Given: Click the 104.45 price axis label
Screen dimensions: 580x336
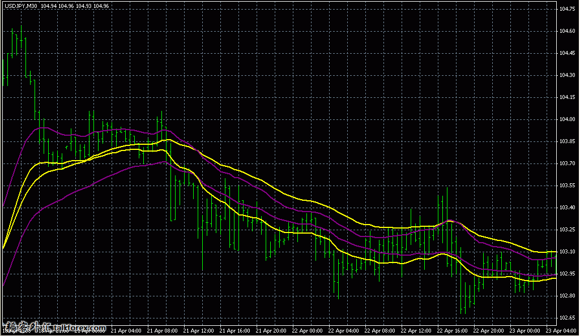Looking at the screenshot, I should pos(568,53).
